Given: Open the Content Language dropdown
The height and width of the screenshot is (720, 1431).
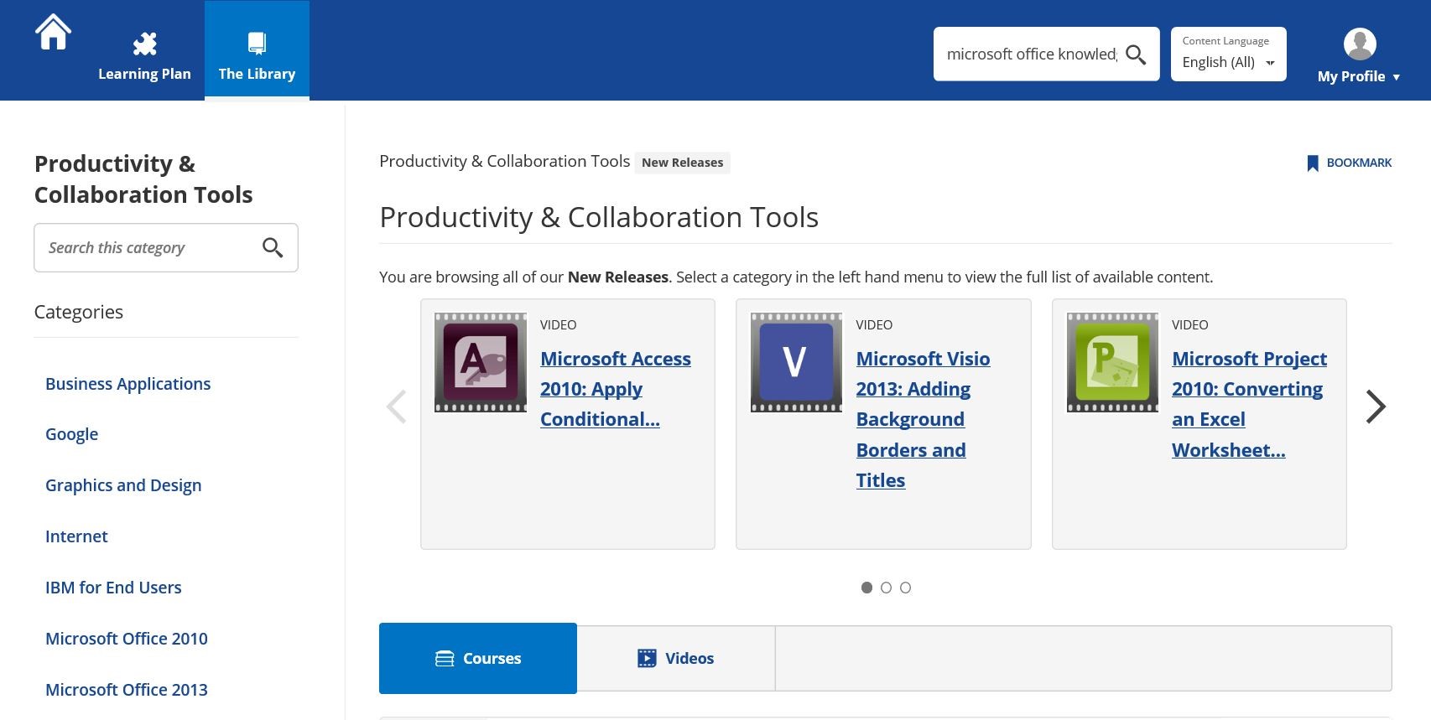Looking at the screenshot, I should [x=1228, y=54].
